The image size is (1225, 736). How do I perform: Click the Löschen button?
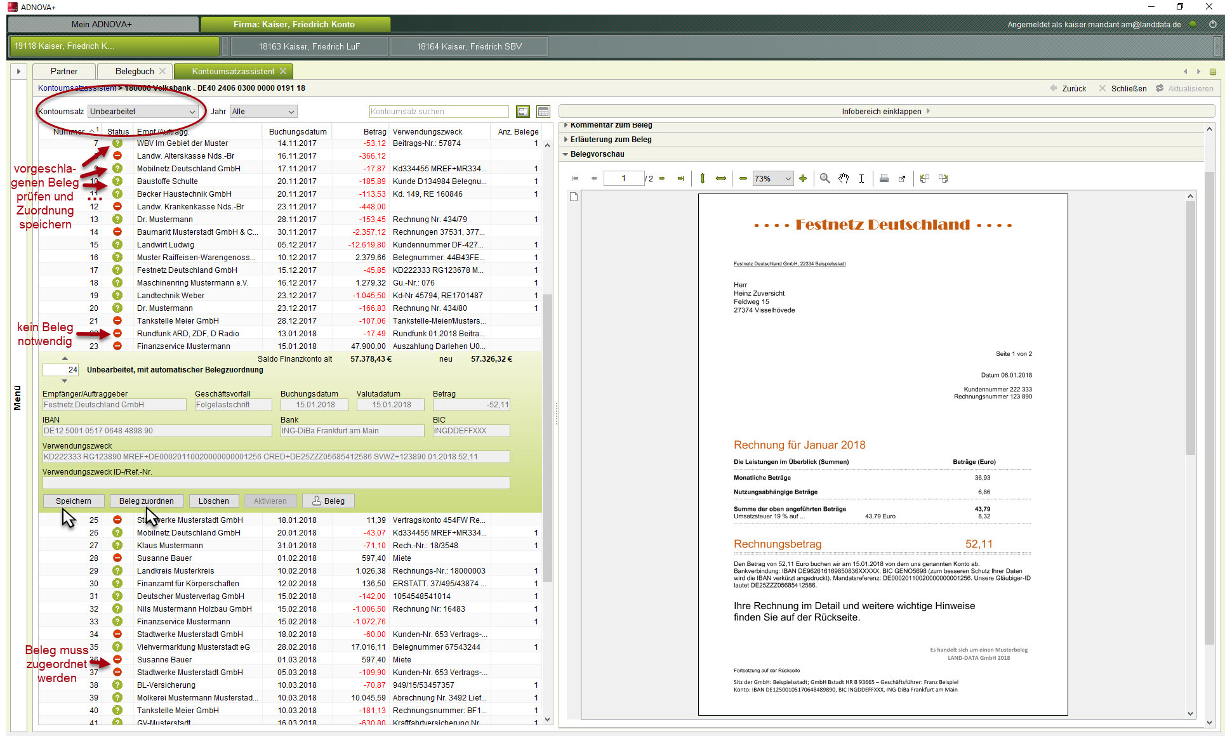tap(214, 501)
